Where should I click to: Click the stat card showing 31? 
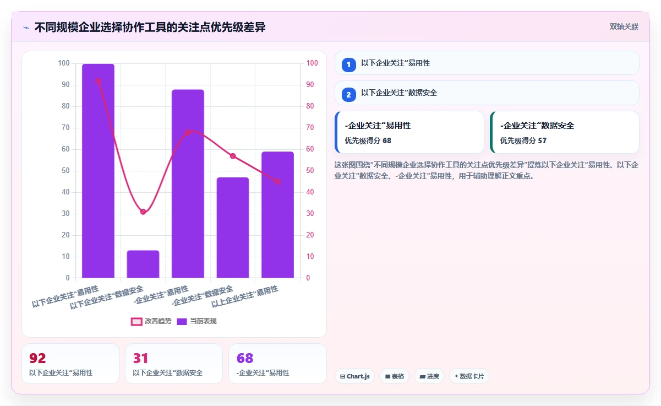[174, 364]
